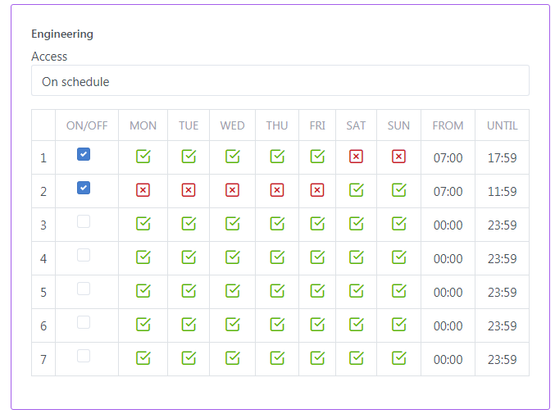Enable schedule row 3 ON/OFF checkbox
Image resolution: width=555 pixels, height=414 pixels.
tap(84, 221)
